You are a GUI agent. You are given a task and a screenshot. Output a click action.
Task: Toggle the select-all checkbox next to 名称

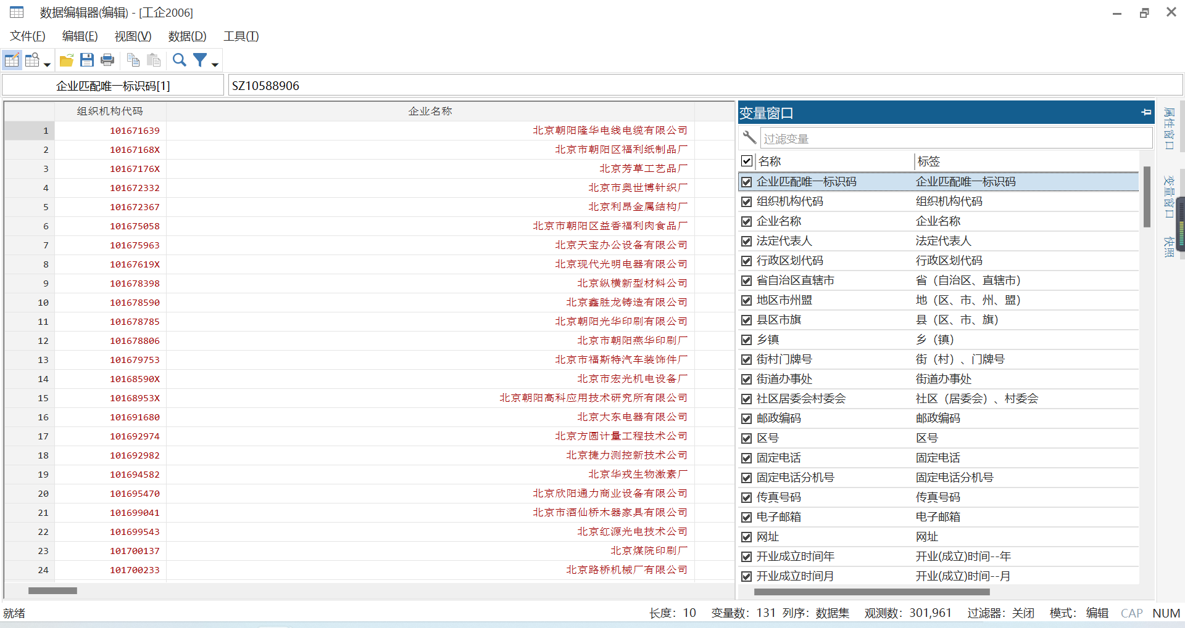coord(747,161)
